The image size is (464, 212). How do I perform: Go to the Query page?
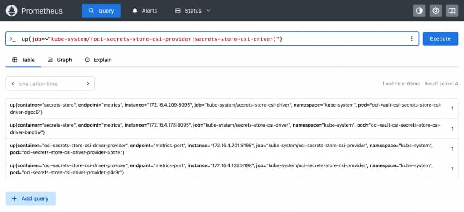pos(101,11)
